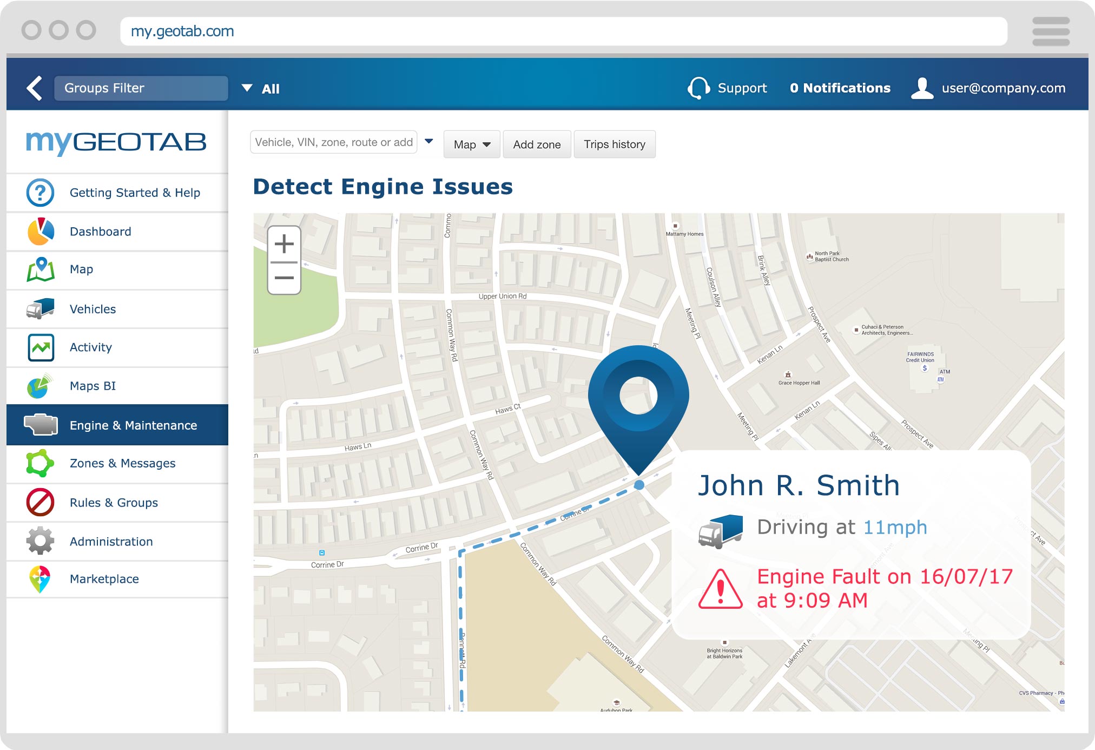Viewport: 1095px width, 750px height.
Task: Click the Groups Filter input field
Action: (141, 88)
